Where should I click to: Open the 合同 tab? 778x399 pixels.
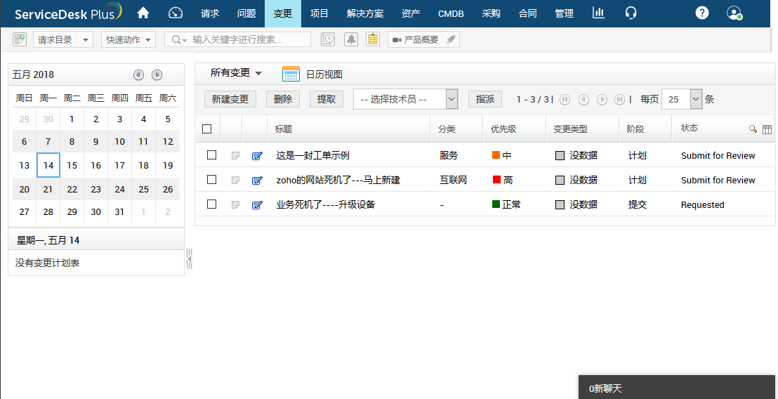pyautogui.click(x=528, y=13)
